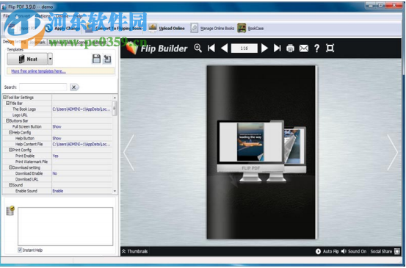Select the Enable Sound value
Screen dimensions: 406x268
[81, 191]
